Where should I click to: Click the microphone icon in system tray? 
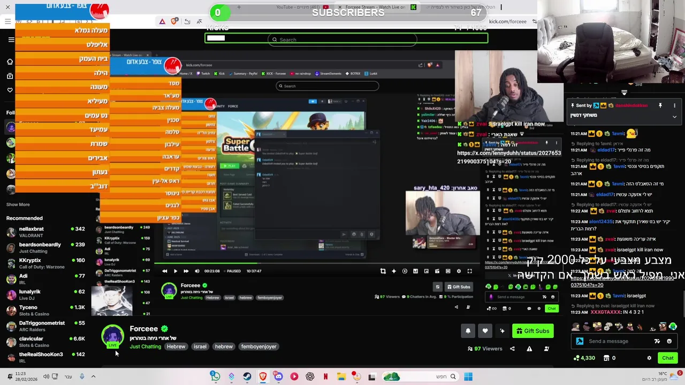pos(81,376)
